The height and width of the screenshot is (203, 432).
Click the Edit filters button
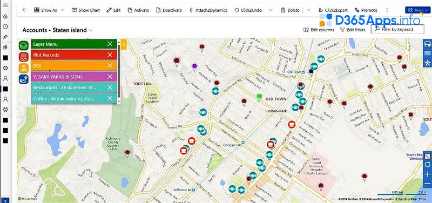click(353, 30)
